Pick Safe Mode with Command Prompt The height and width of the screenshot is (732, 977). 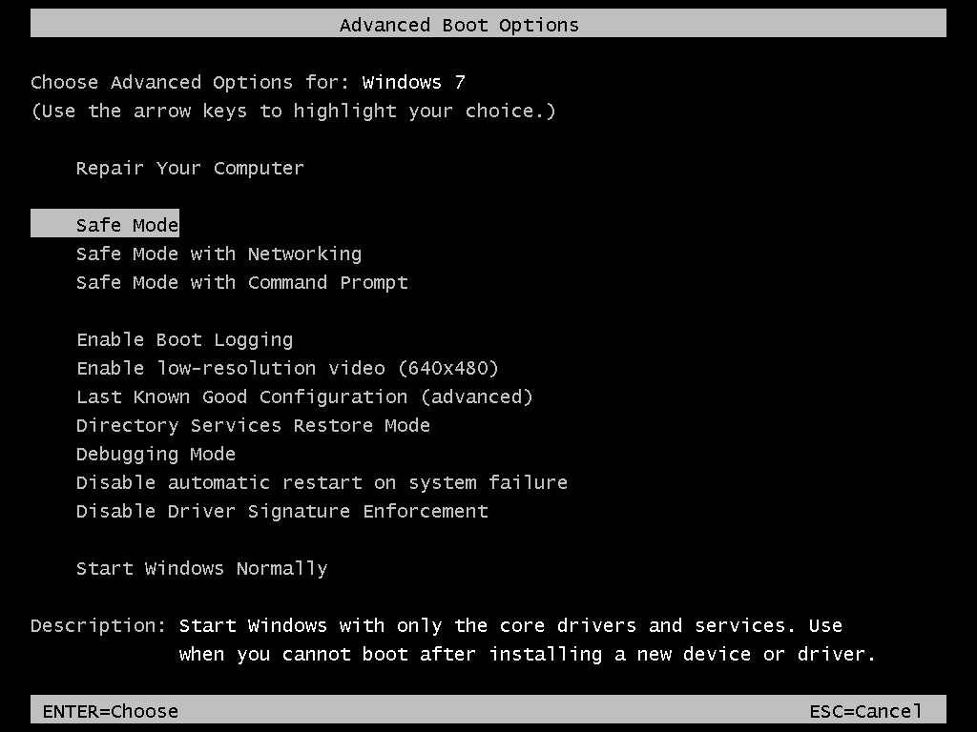click(241, 283)
